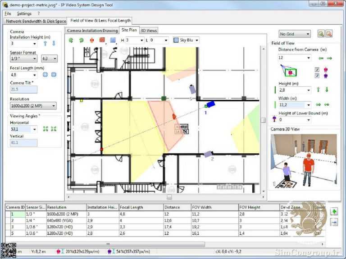Expand the No Grid dropdown
The width and height of the screenshot is (346, 259).
point(295,34)
